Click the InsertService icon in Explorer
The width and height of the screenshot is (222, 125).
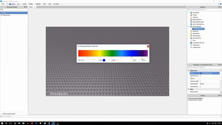(x=191, y=47)
